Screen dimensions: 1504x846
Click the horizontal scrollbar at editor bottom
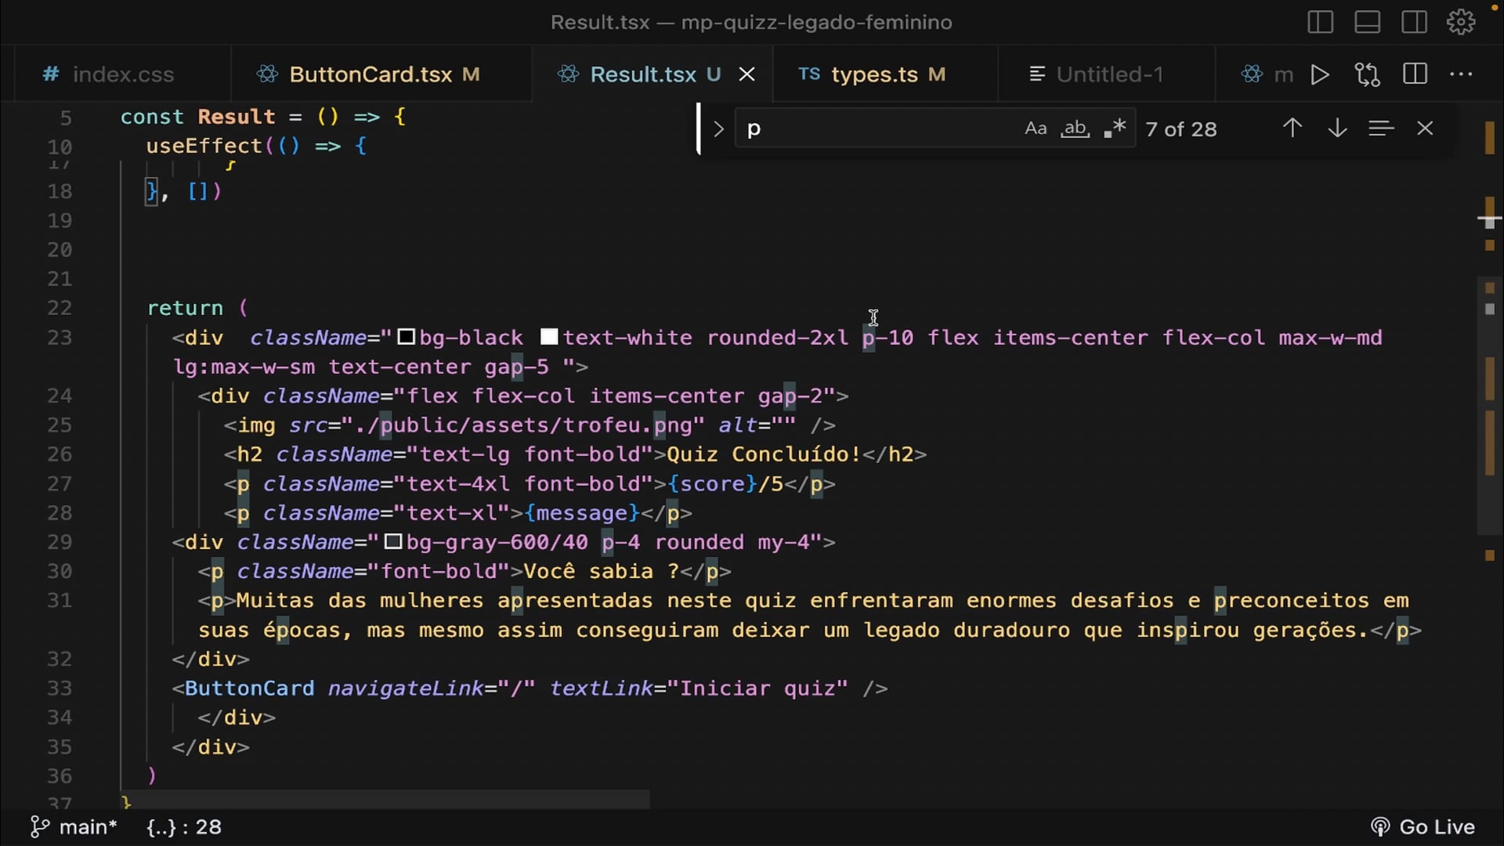384,800
